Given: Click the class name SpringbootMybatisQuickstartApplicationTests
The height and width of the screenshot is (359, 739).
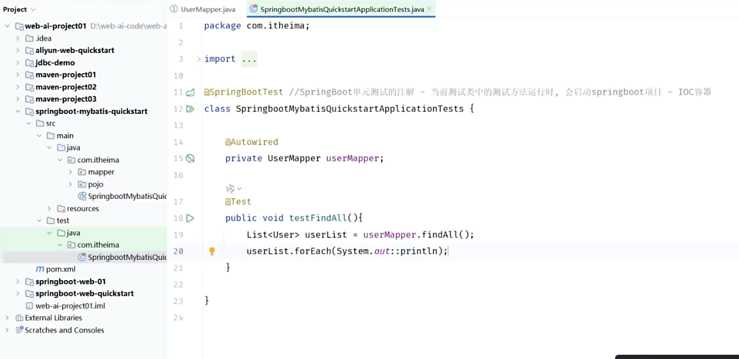Looking at the screenshot, I should pos(350,109).
